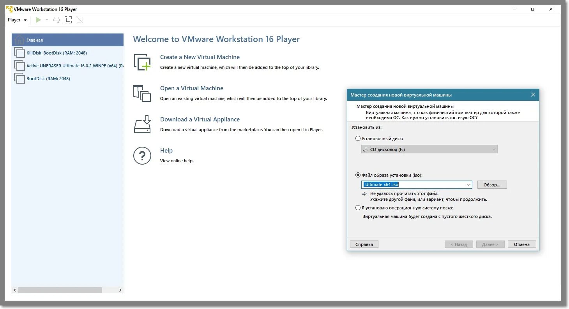The image size is (569, 309).
Task: Select Я установлю операционную систему позже option
Action: click(358, 208)
